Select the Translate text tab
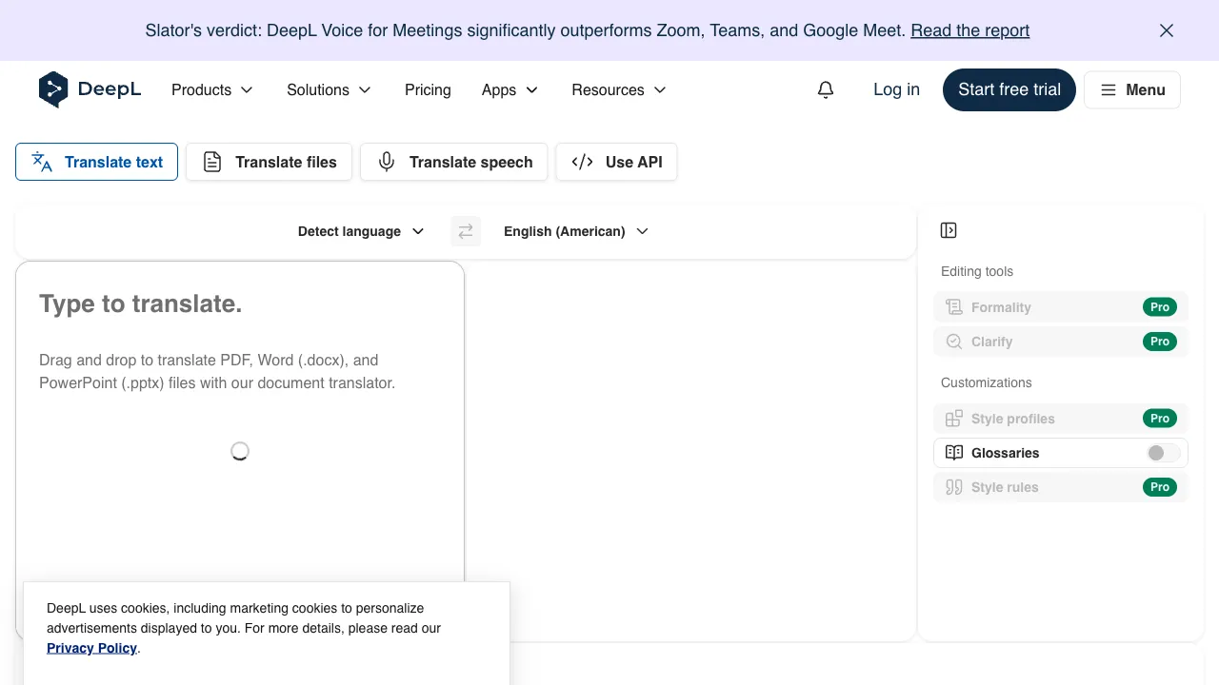Viewport: 1219px width, 685px height. (x=96, y=162)
